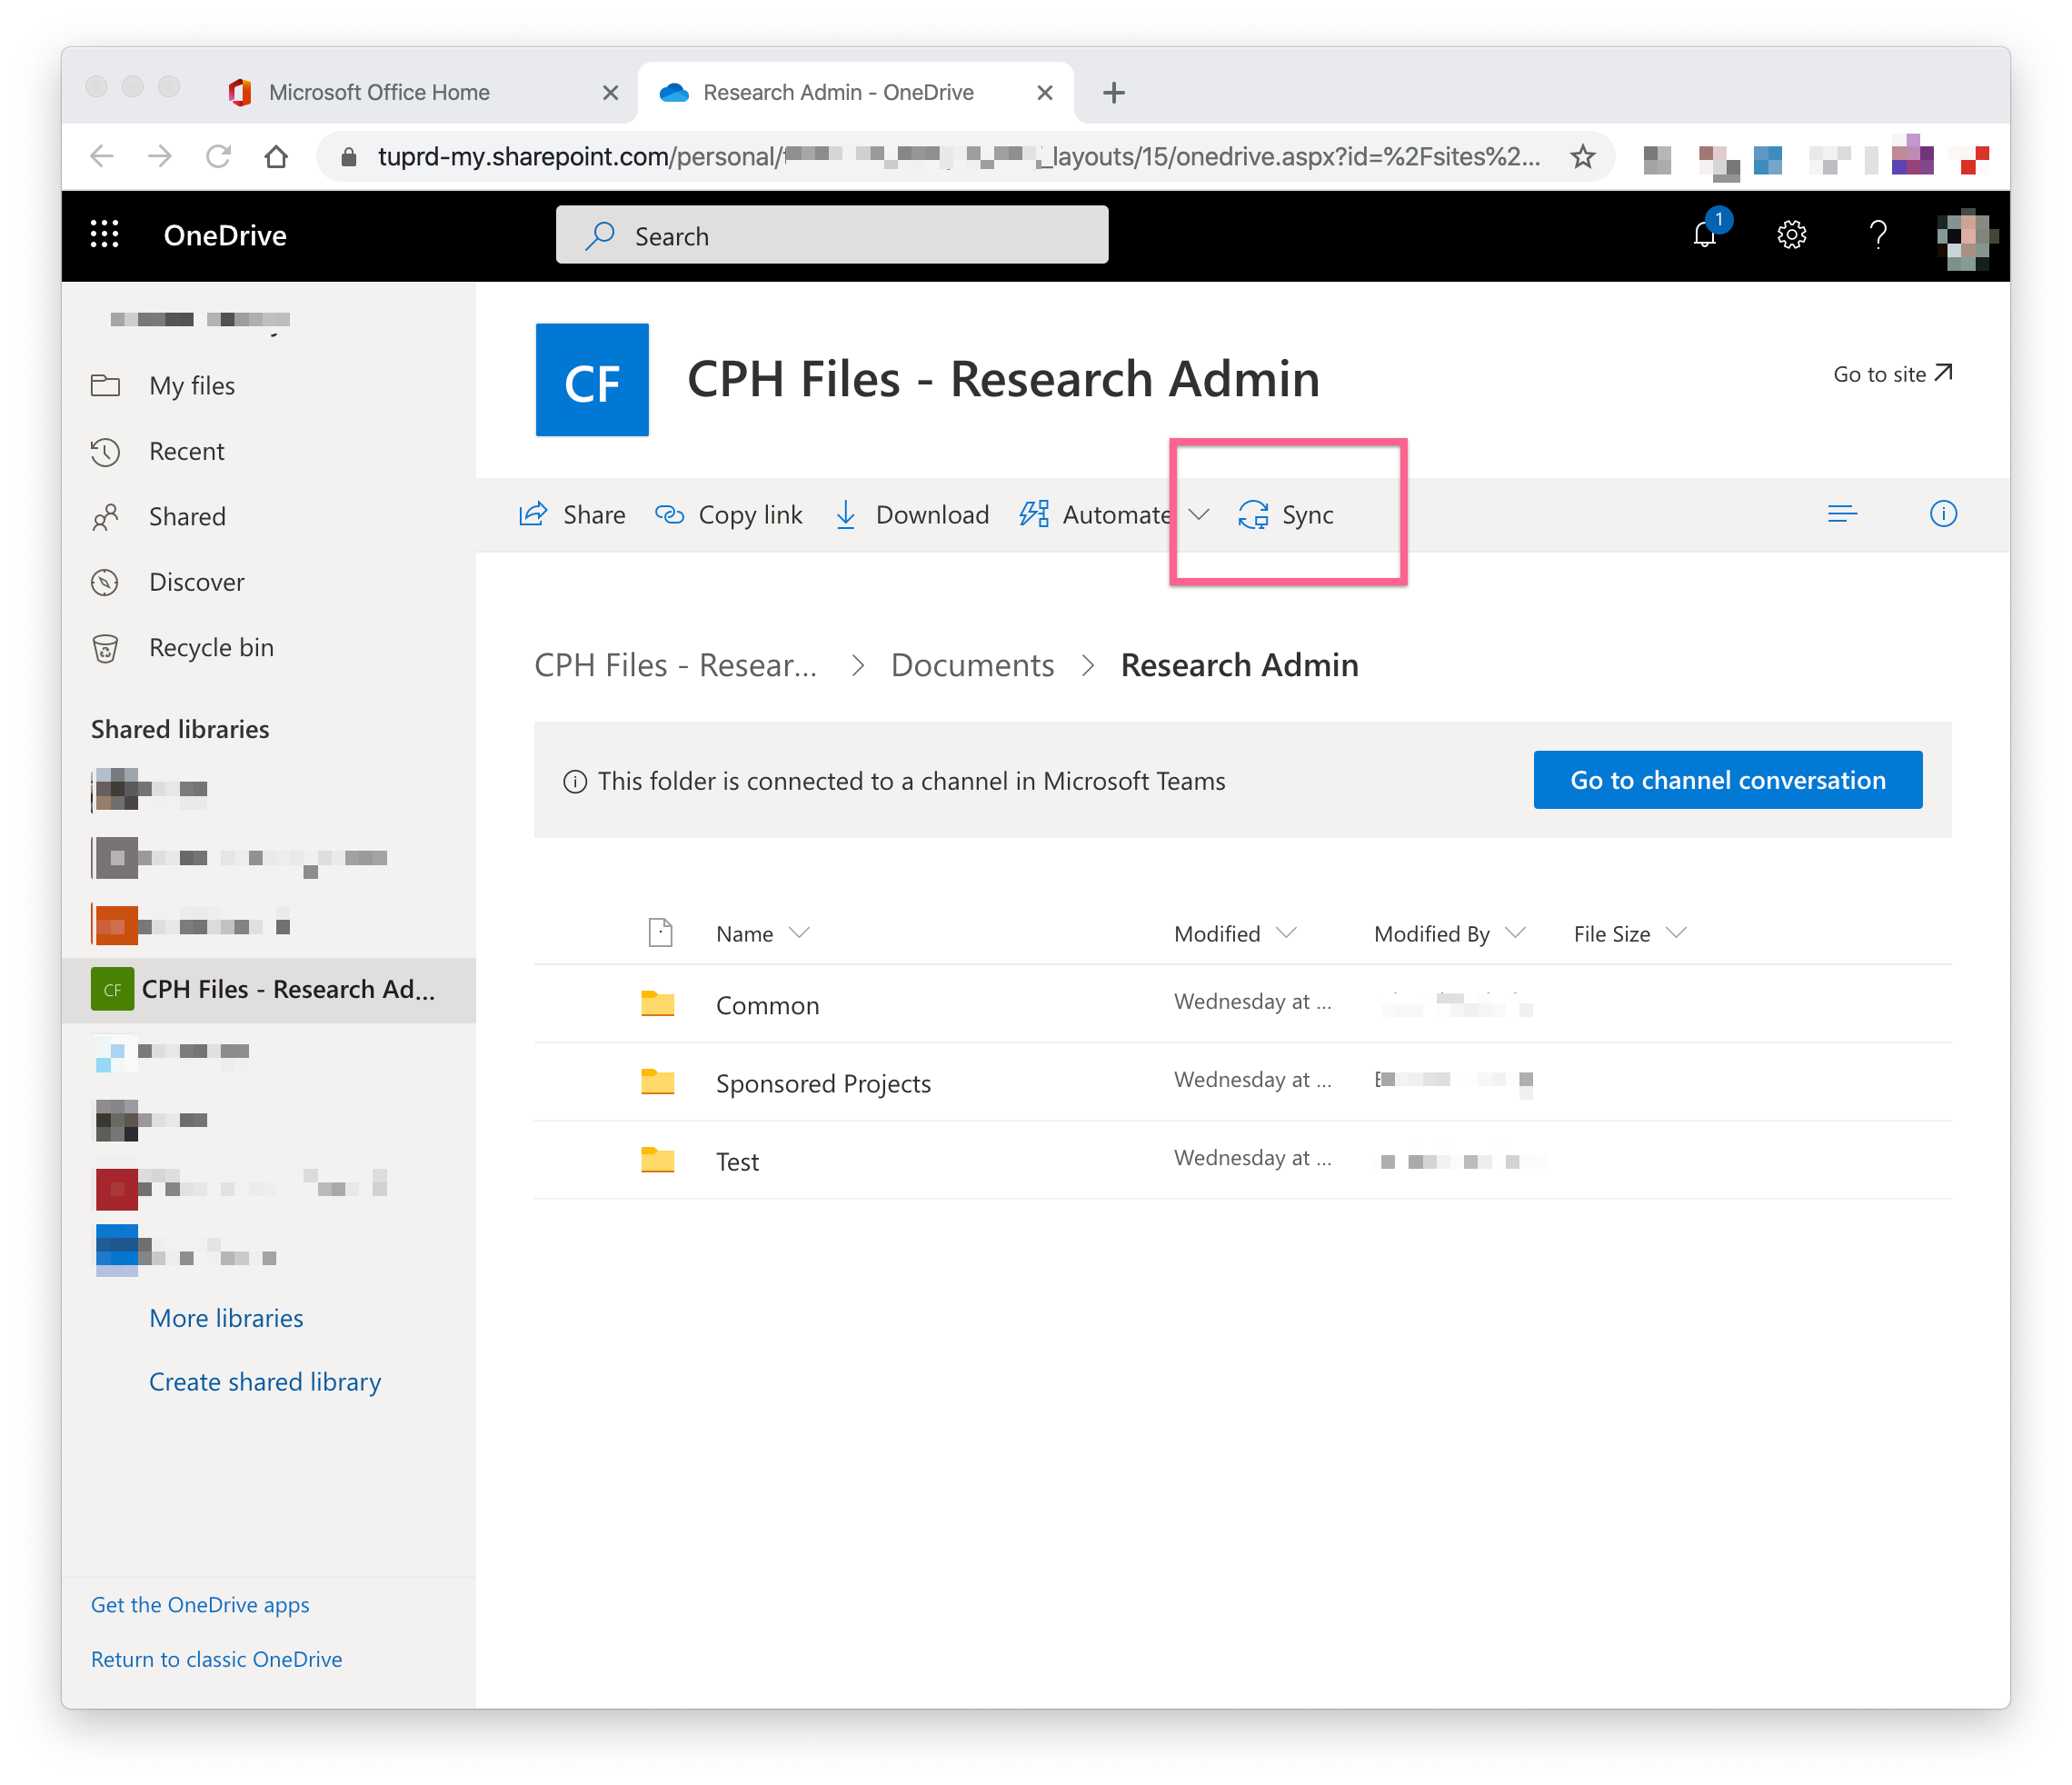Click More libraries link
Screen dimensions: 2072x1785
pos(226,1318)
